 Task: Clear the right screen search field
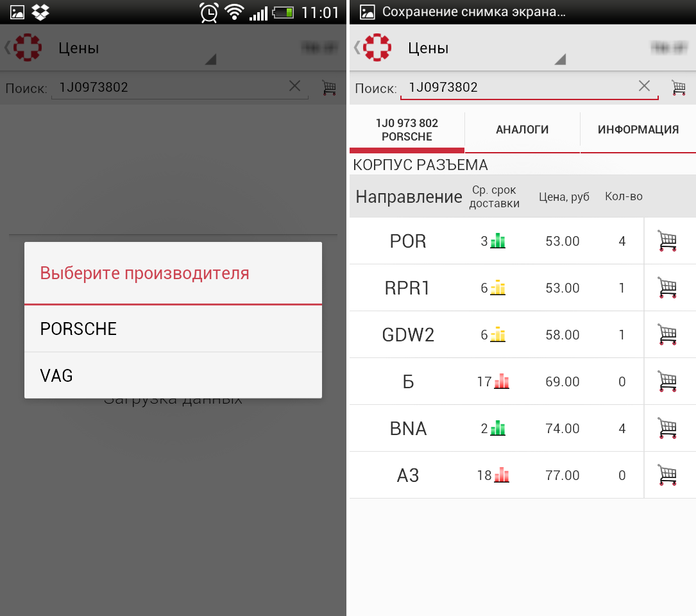(x=644, y=86)
